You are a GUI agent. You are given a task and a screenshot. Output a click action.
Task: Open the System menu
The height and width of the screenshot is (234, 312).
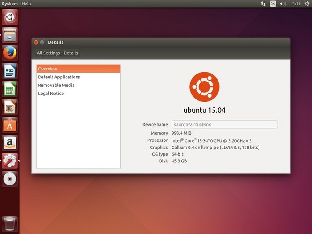[x=9, y=4]
